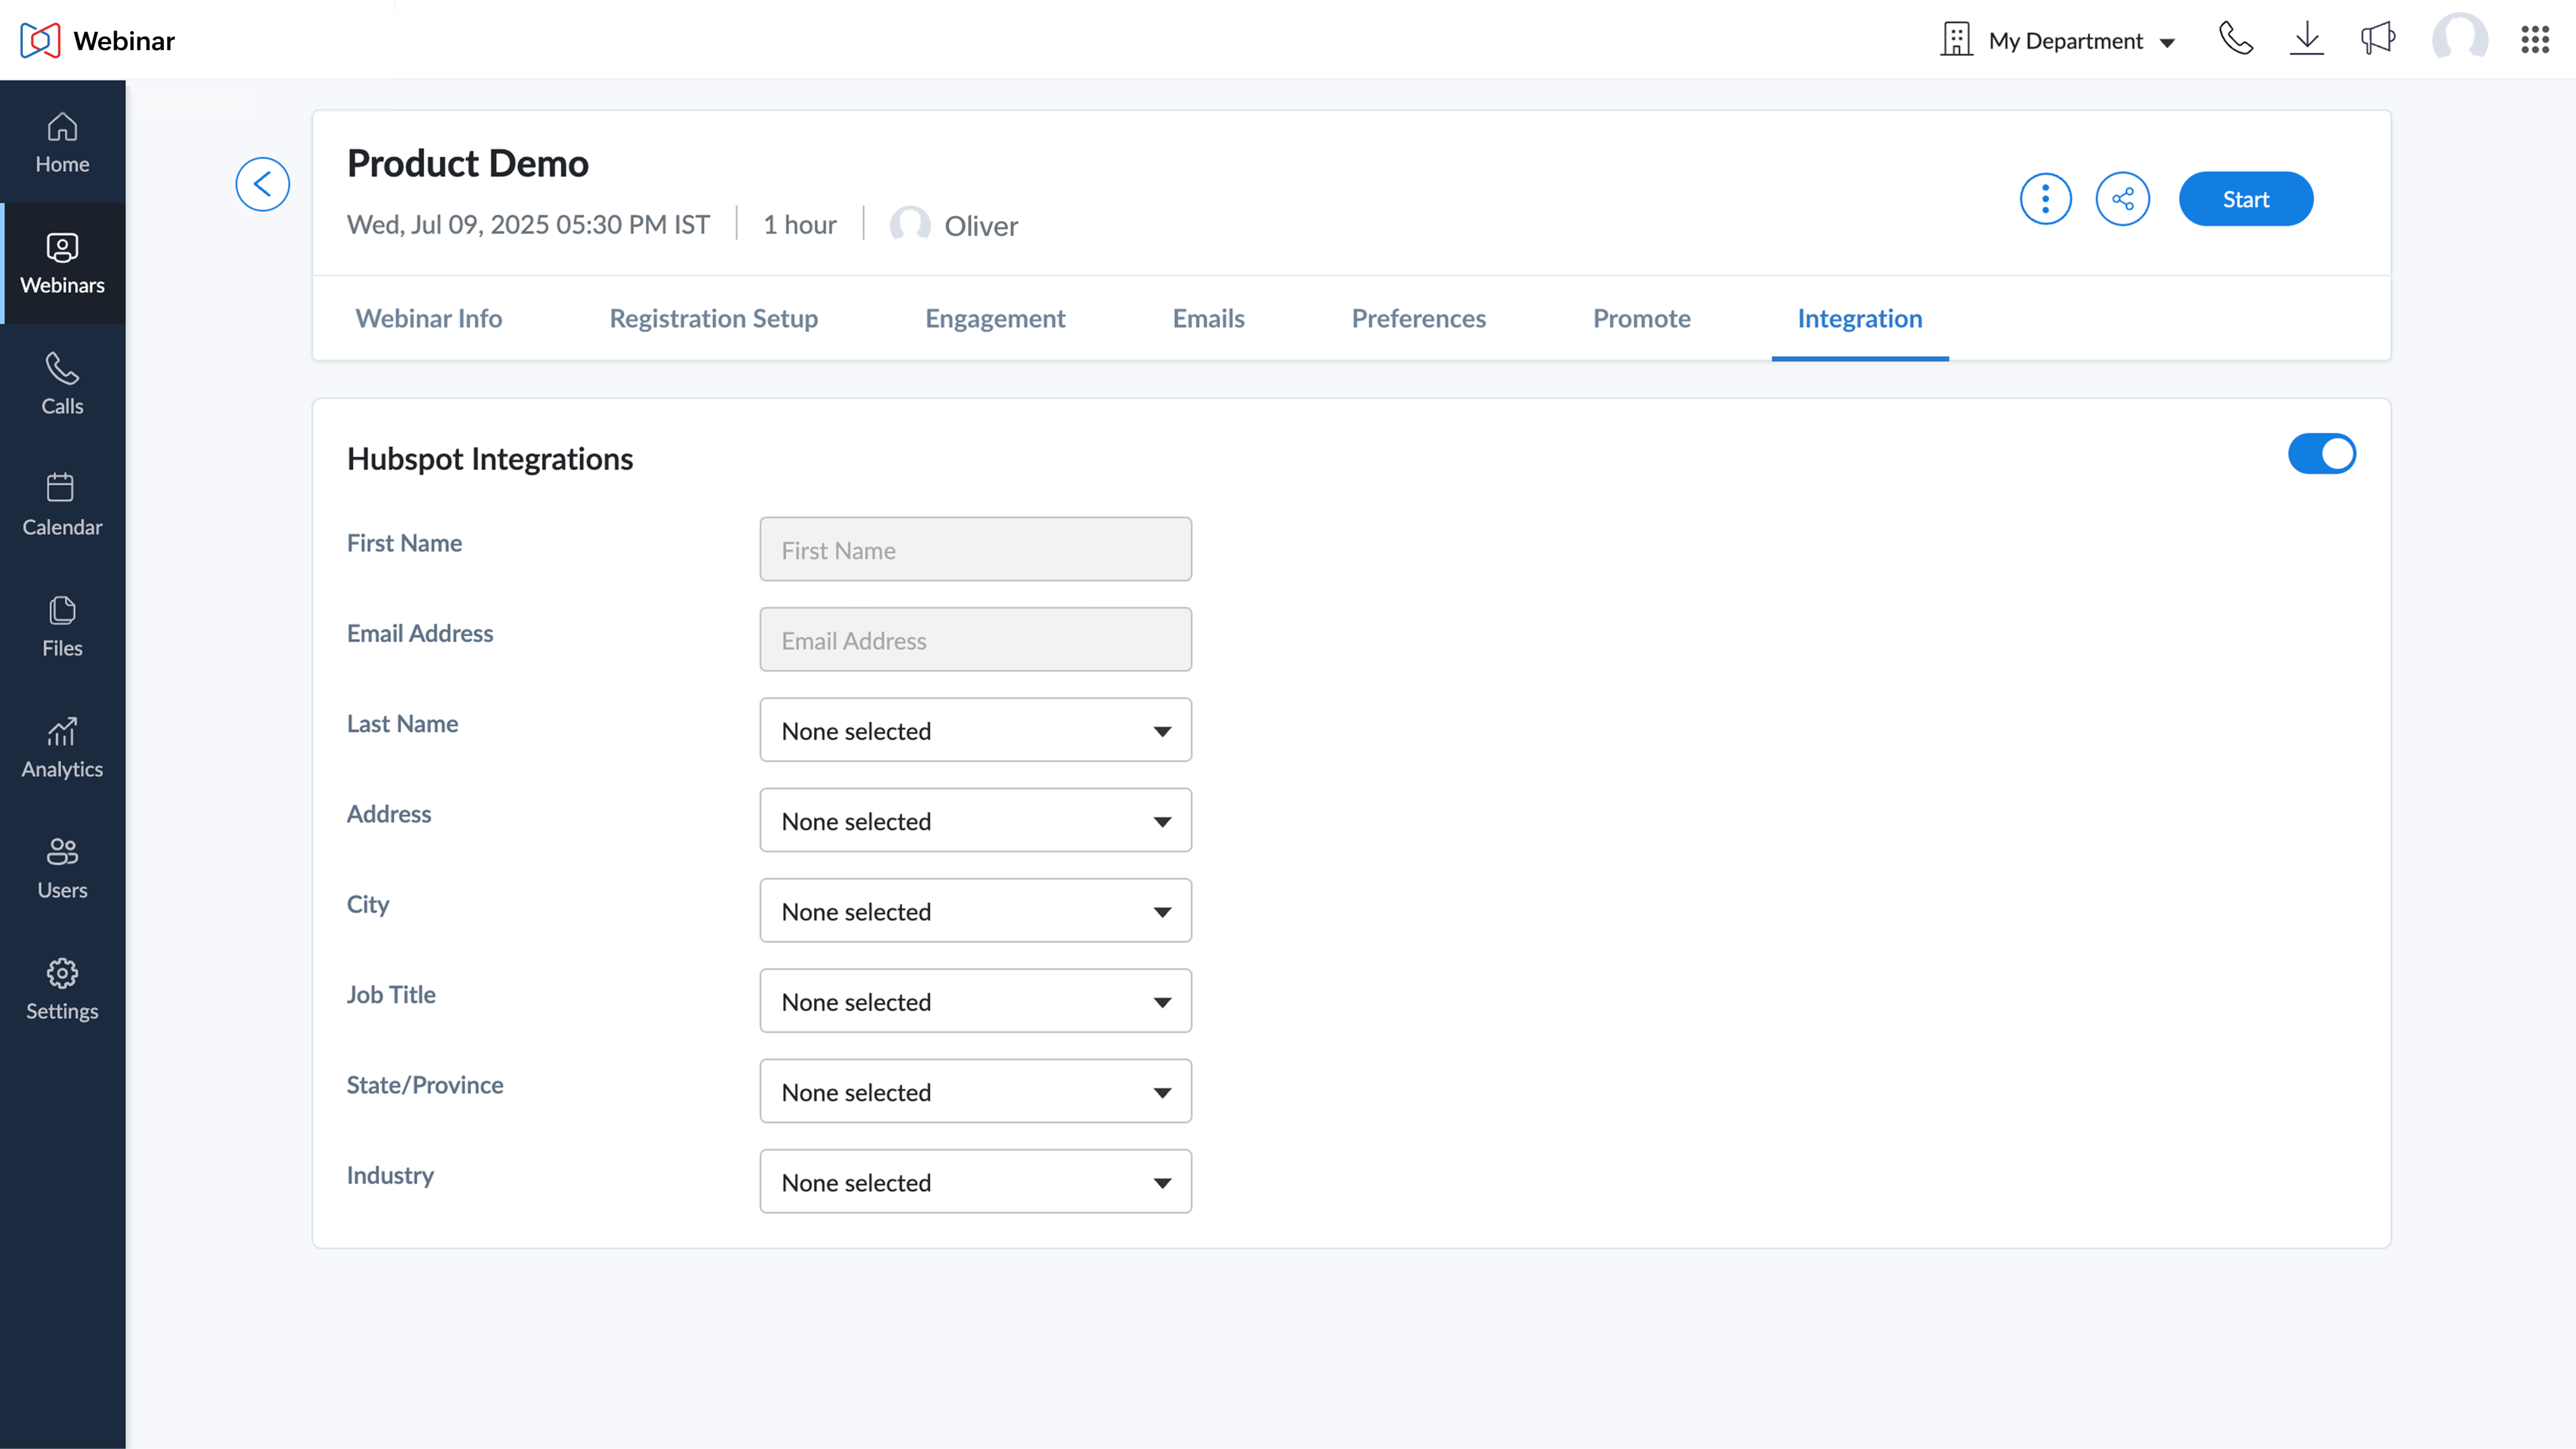Open Analytics in the sidebar
2576x1449 pixels.
coord(62,748)
